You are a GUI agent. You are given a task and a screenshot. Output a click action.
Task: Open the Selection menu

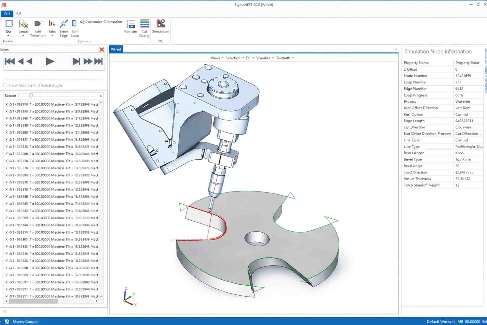(x=234, y=58)
